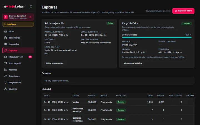Open Conexiones from the sidebar

coord(18,76)
